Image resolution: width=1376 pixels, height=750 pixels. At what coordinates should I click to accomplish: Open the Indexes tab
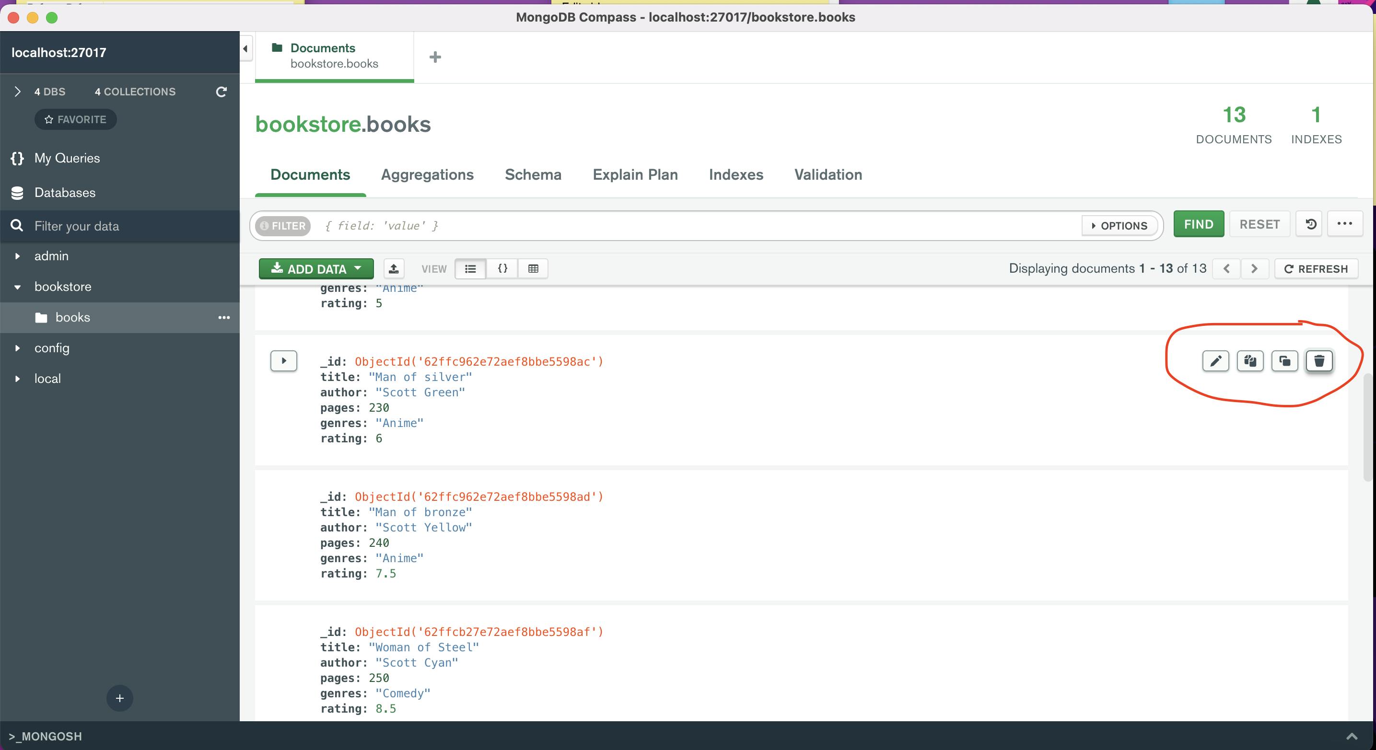(736, 174)
